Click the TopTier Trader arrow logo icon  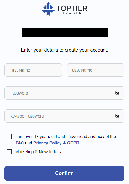tap(48, 9)
